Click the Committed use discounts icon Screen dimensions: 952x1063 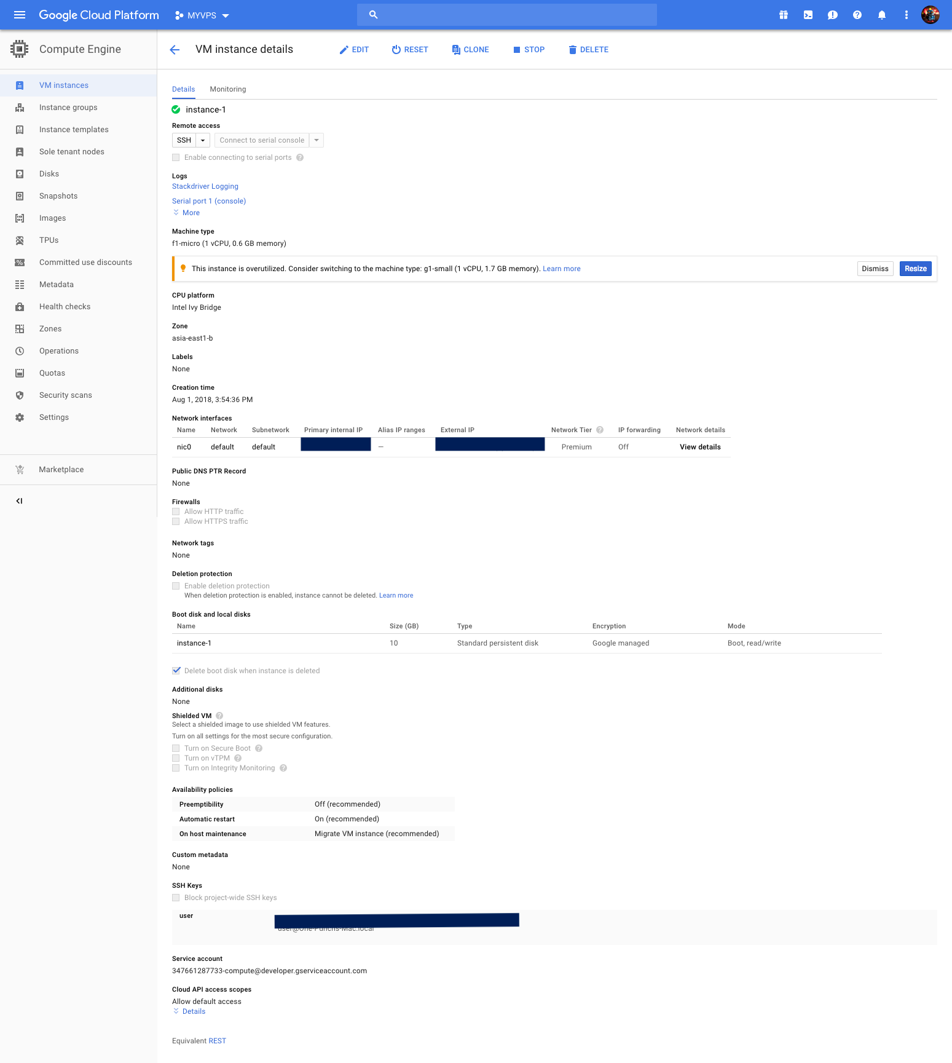20,263
